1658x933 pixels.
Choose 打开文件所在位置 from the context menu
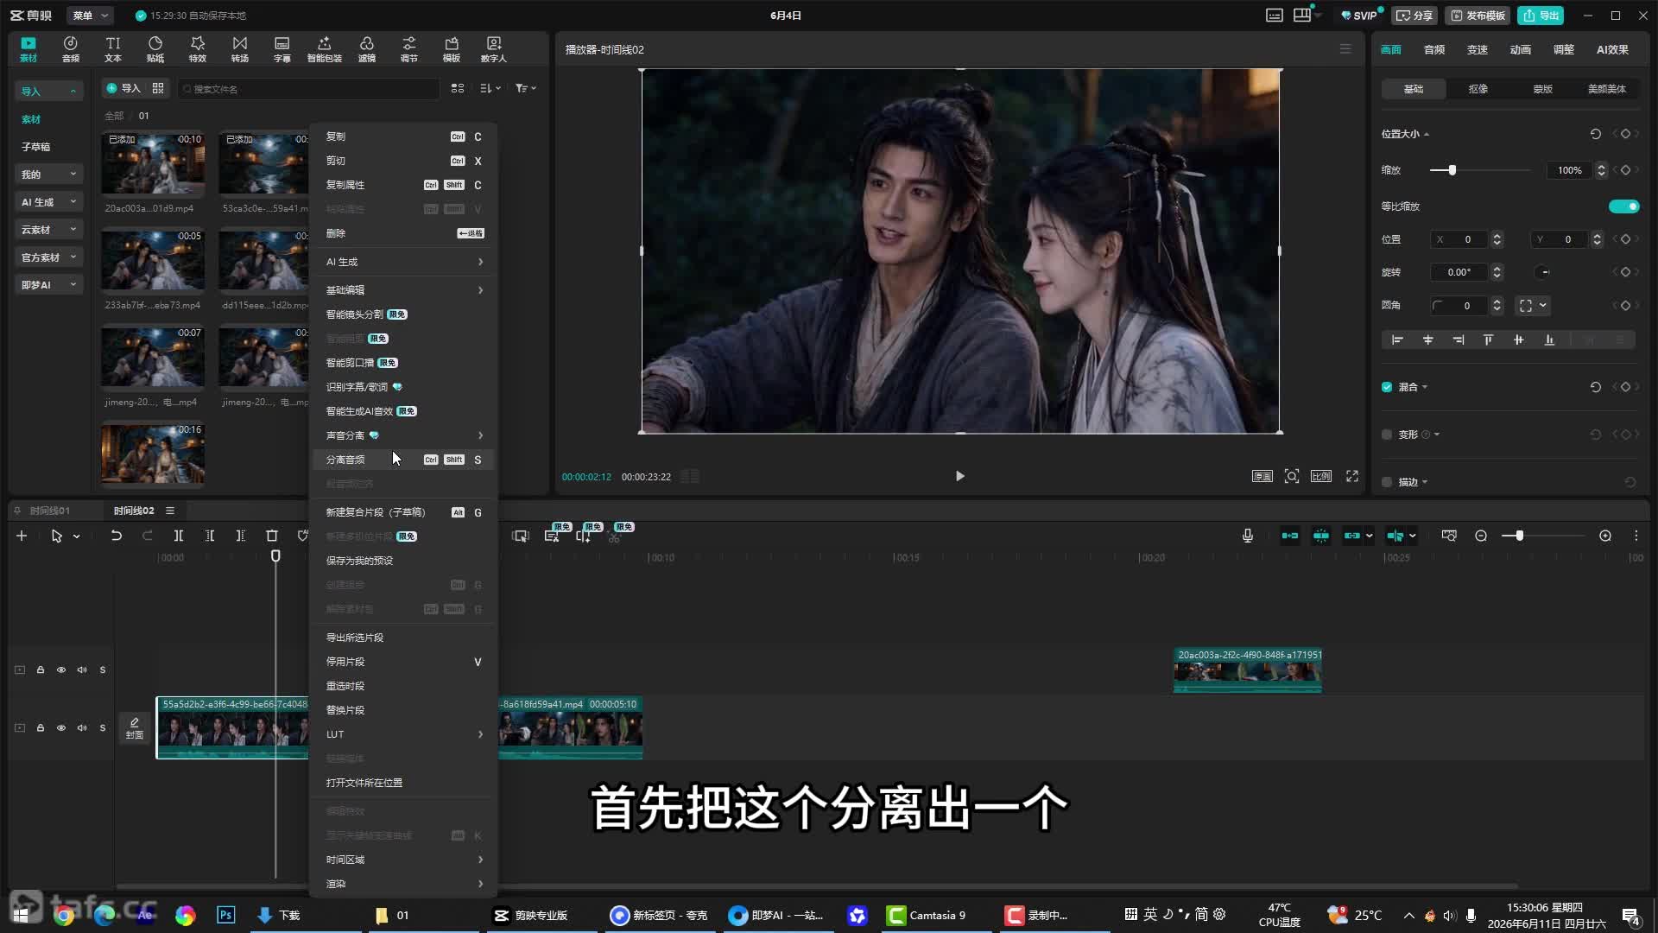pyautogui.click(x=403, y=783)
